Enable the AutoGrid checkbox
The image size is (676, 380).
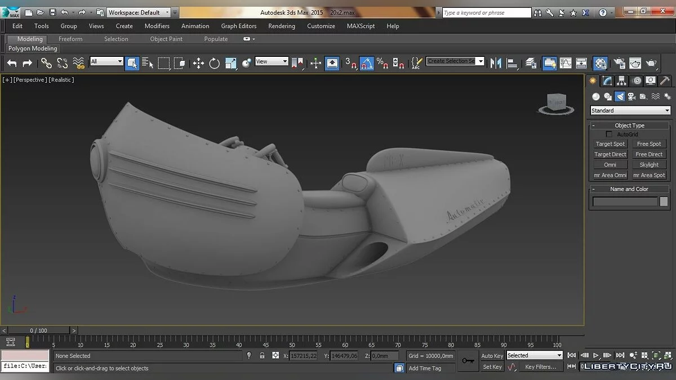609,135
